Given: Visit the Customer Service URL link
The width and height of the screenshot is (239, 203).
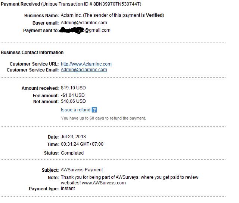Looking at the screenshot, I should pyautogui.click(x=86, y=64).
